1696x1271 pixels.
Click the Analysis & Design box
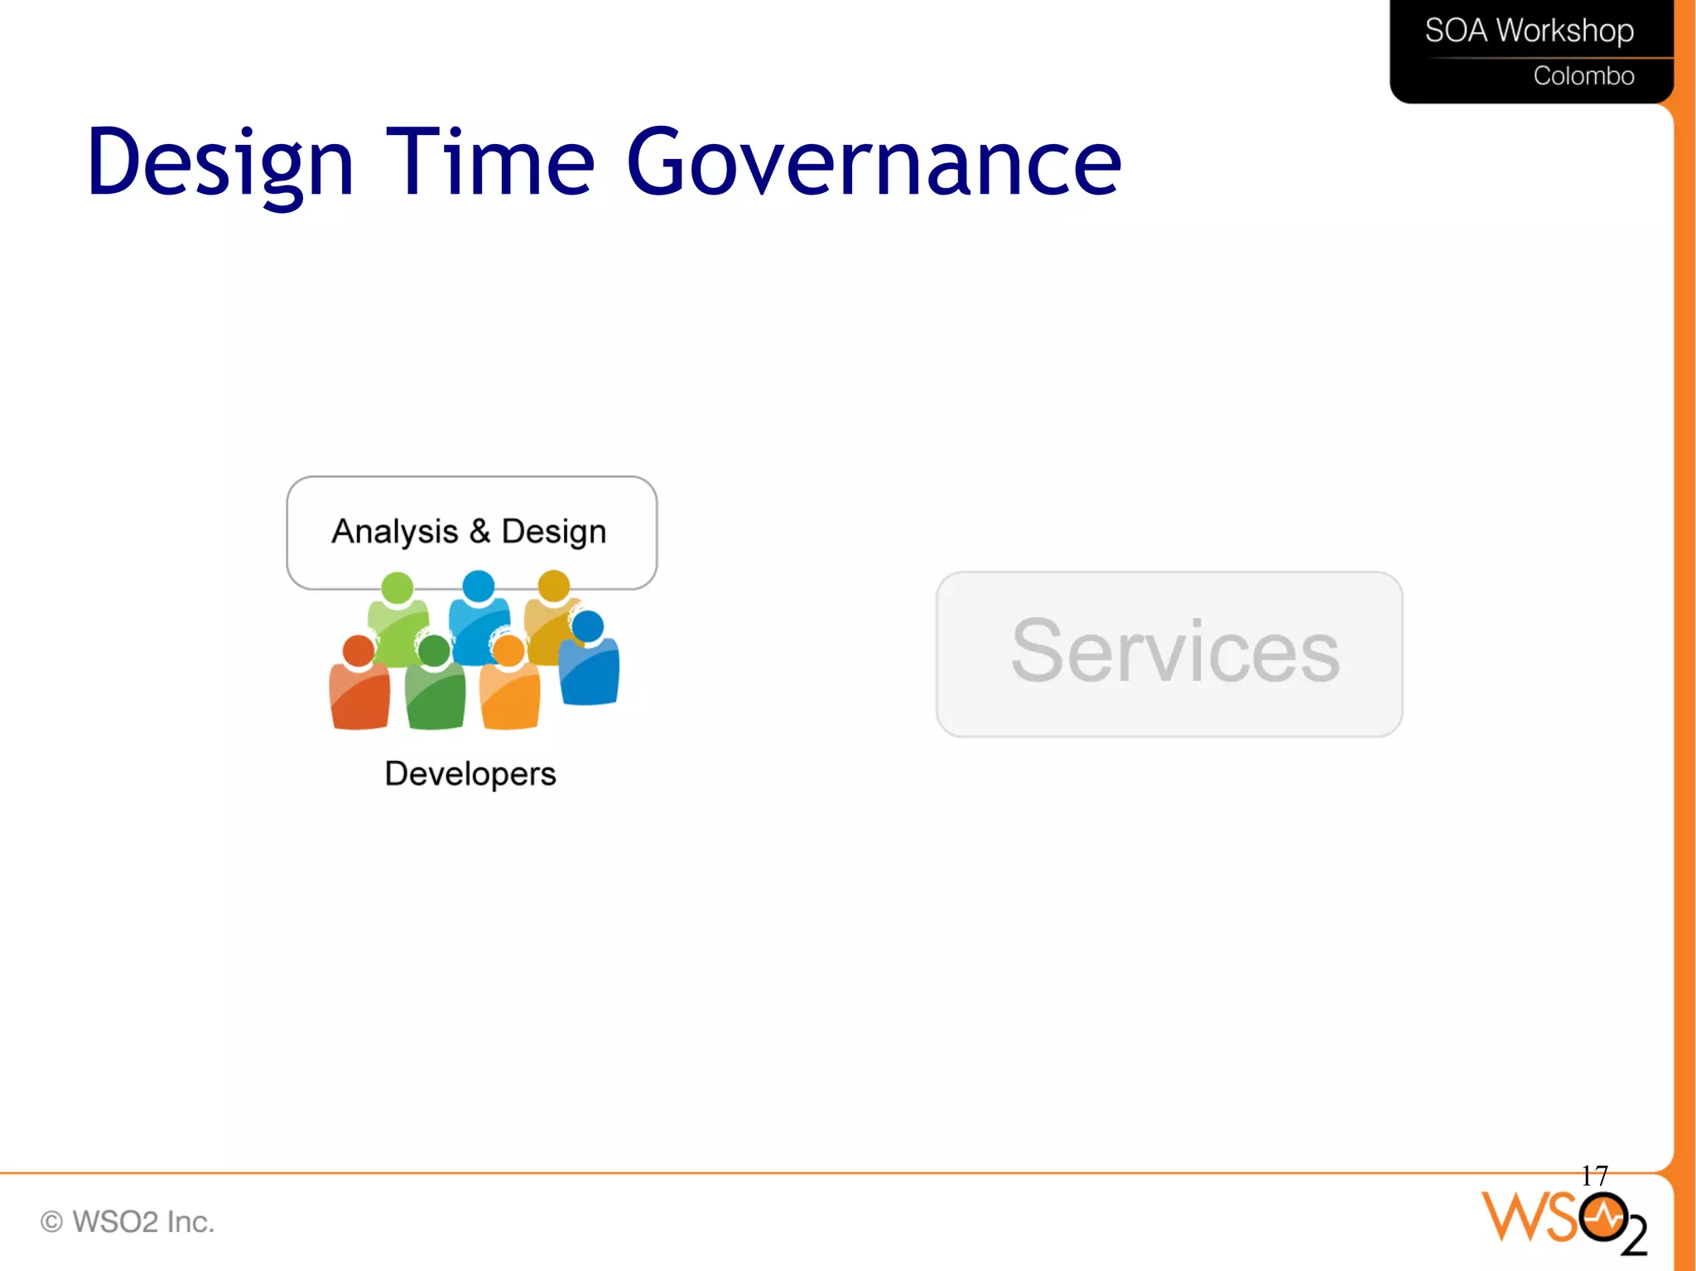(x=471, y=532)
